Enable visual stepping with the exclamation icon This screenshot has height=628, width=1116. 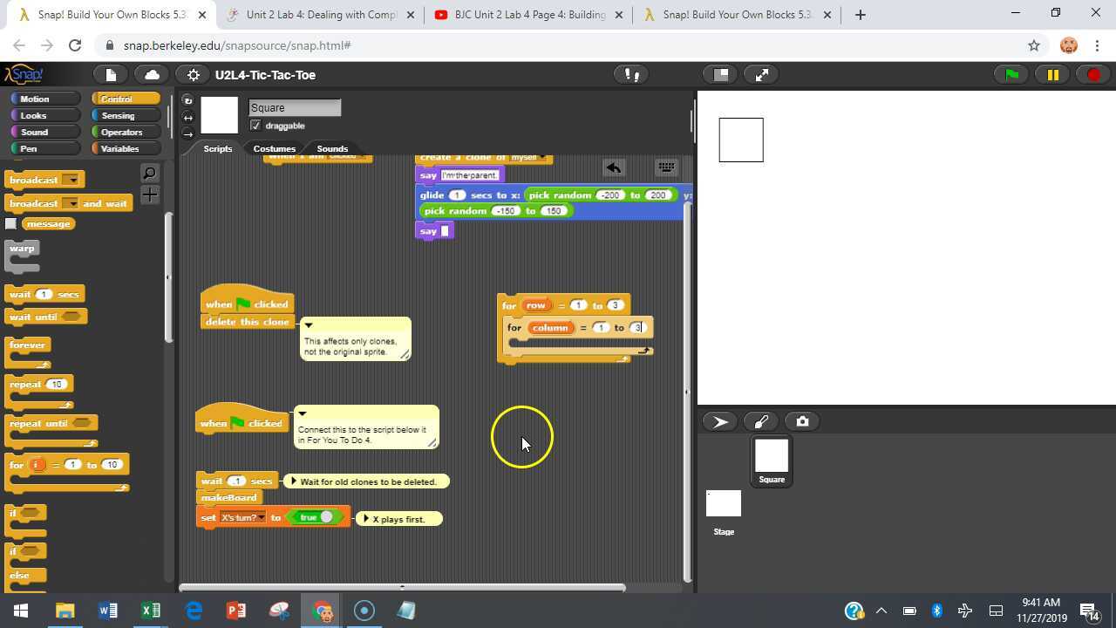click(x=630, y=74)
